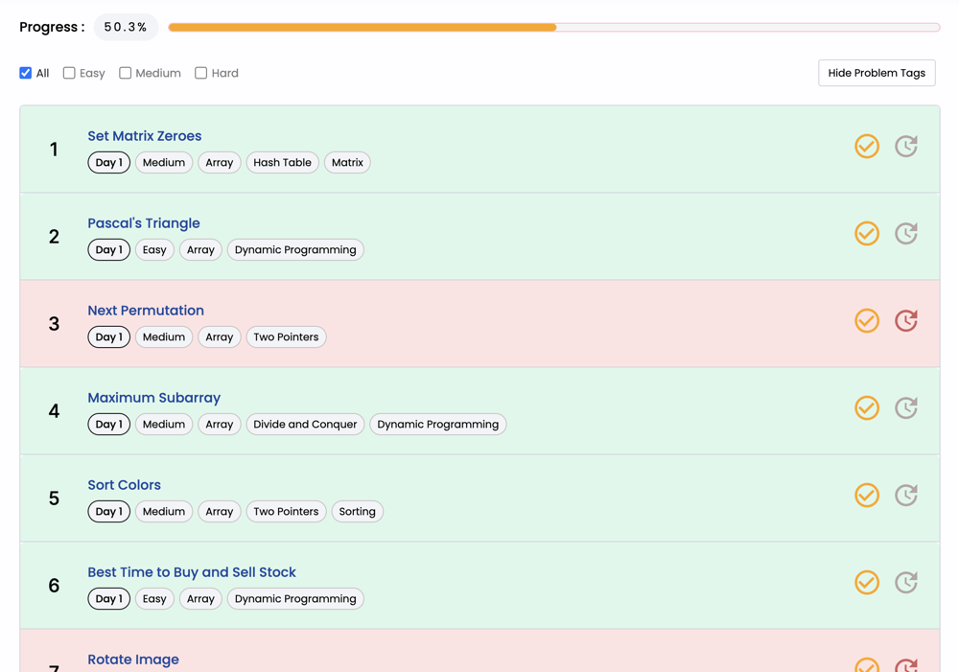Click the orange progress bar
Image resolution: width=959 pixels, height=672 pixels.
point(363,28)
